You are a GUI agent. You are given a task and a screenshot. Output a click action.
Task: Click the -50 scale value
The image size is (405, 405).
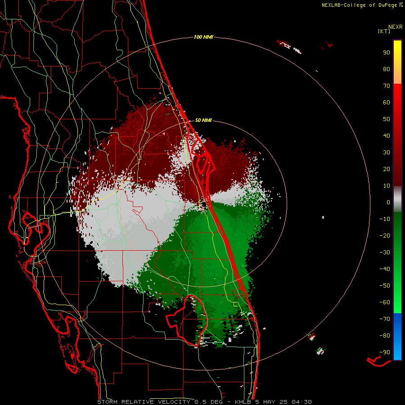tap(385, 286)
